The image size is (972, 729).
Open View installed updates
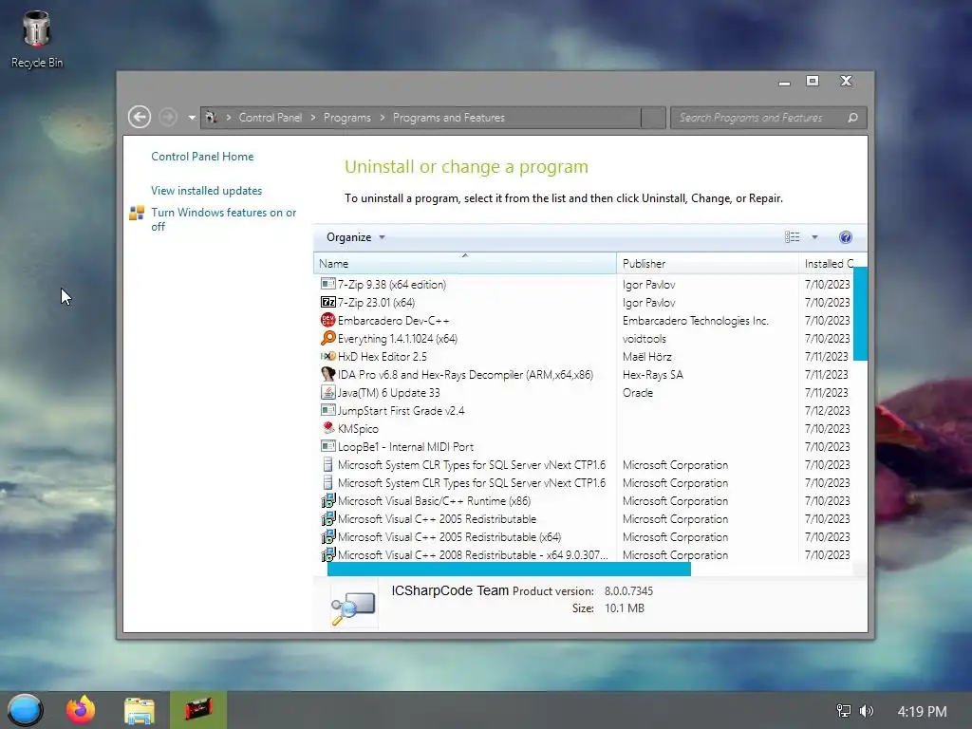[206, 190]
